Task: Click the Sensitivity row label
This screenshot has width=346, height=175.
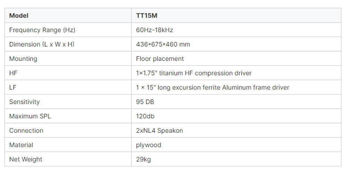Action: (24, 102)
